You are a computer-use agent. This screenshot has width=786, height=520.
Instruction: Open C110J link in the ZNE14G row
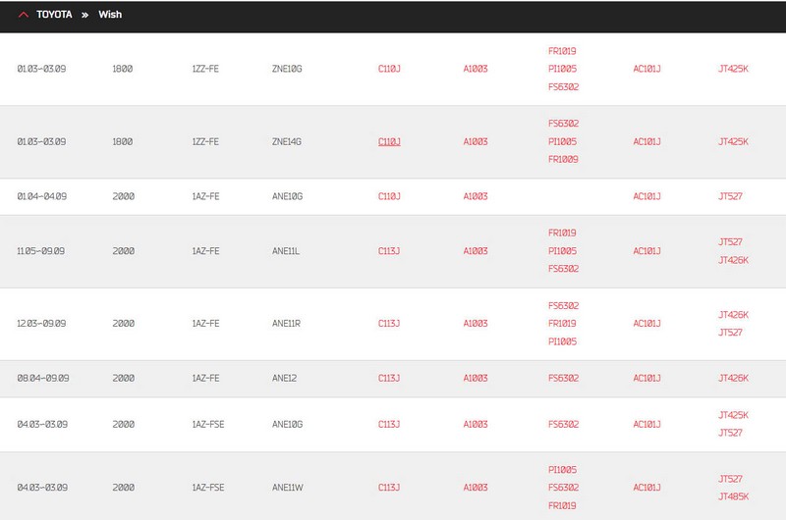389,142
